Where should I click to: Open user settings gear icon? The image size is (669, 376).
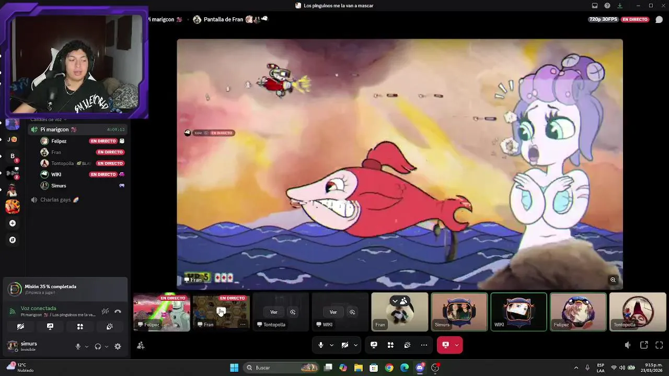tap(118, 346)
